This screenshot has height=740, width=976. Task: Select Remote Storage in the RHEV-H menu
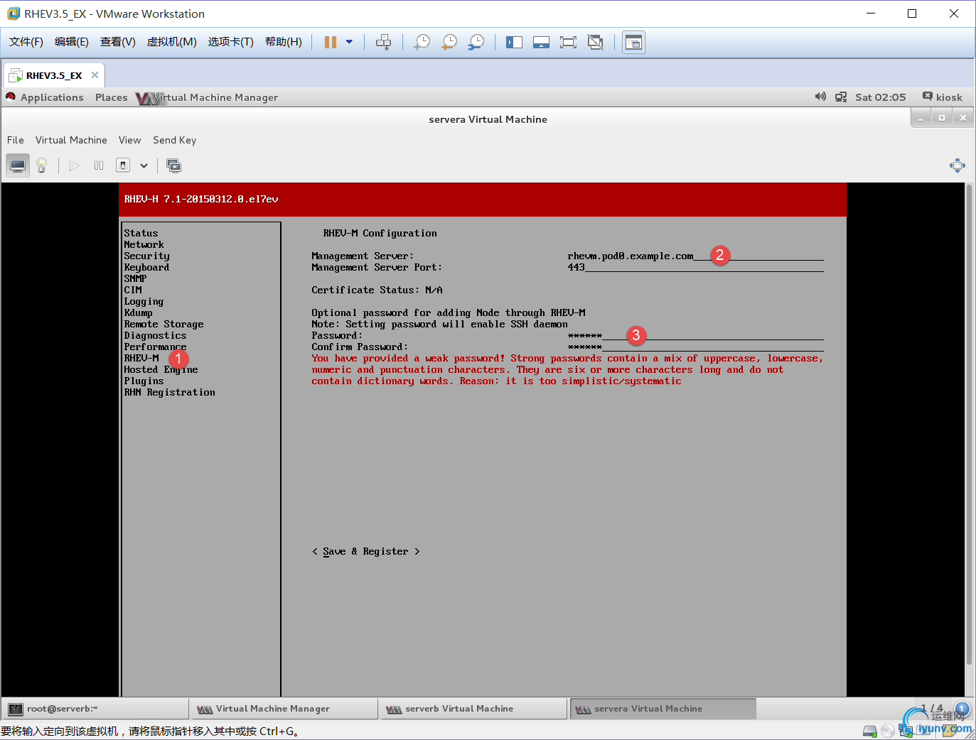pos(163,324)
